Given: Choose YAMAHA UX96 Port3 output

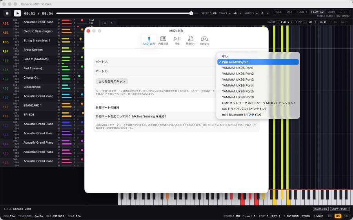Looking at the screenshot, I should pos(258,79).
